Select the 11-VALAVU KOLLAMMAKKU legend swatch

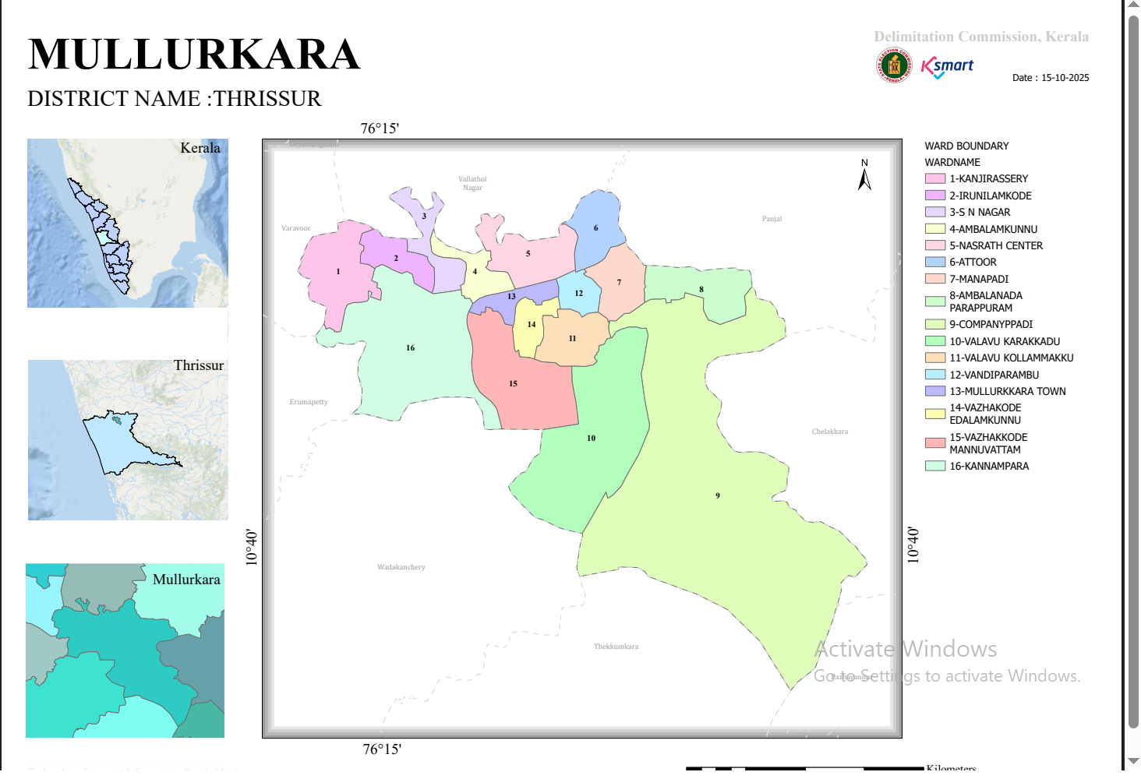pos(935,358)
